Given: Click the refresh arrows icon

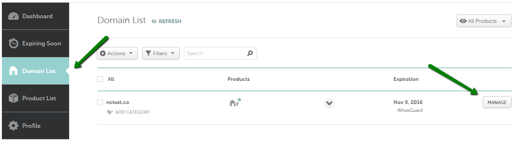Looking at the screenshot, I should click(154, 22).
